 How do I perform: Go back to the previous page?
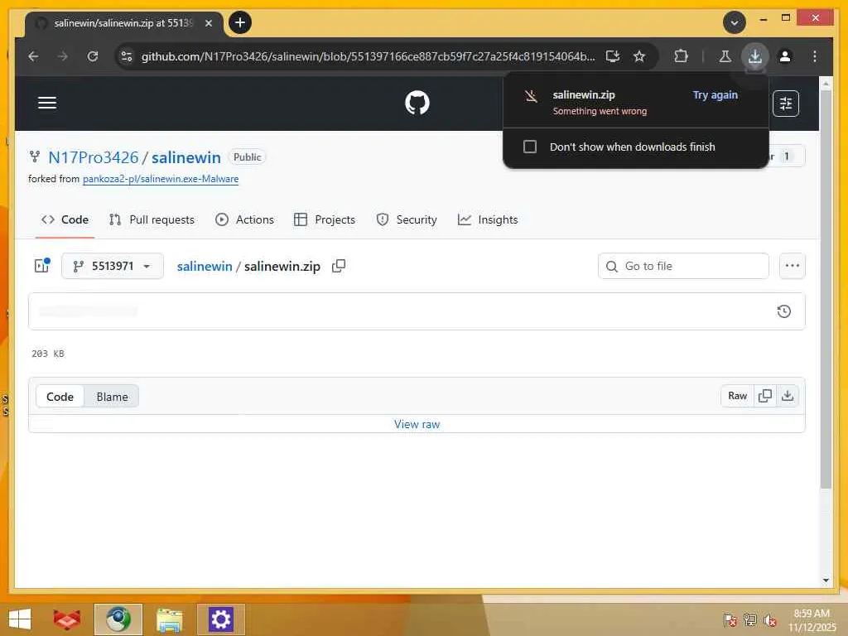click(x=33, y=56)
